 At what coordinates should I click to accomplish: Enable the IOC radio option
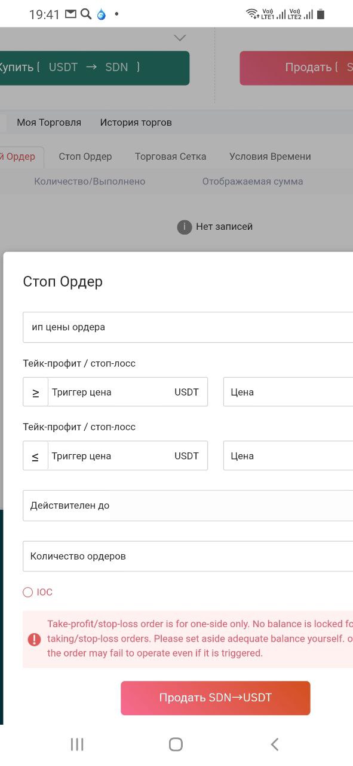27,592
